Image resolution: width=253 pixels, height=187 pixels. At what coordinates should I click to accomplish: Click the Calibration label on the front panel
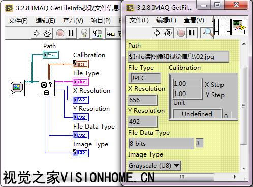184,68
